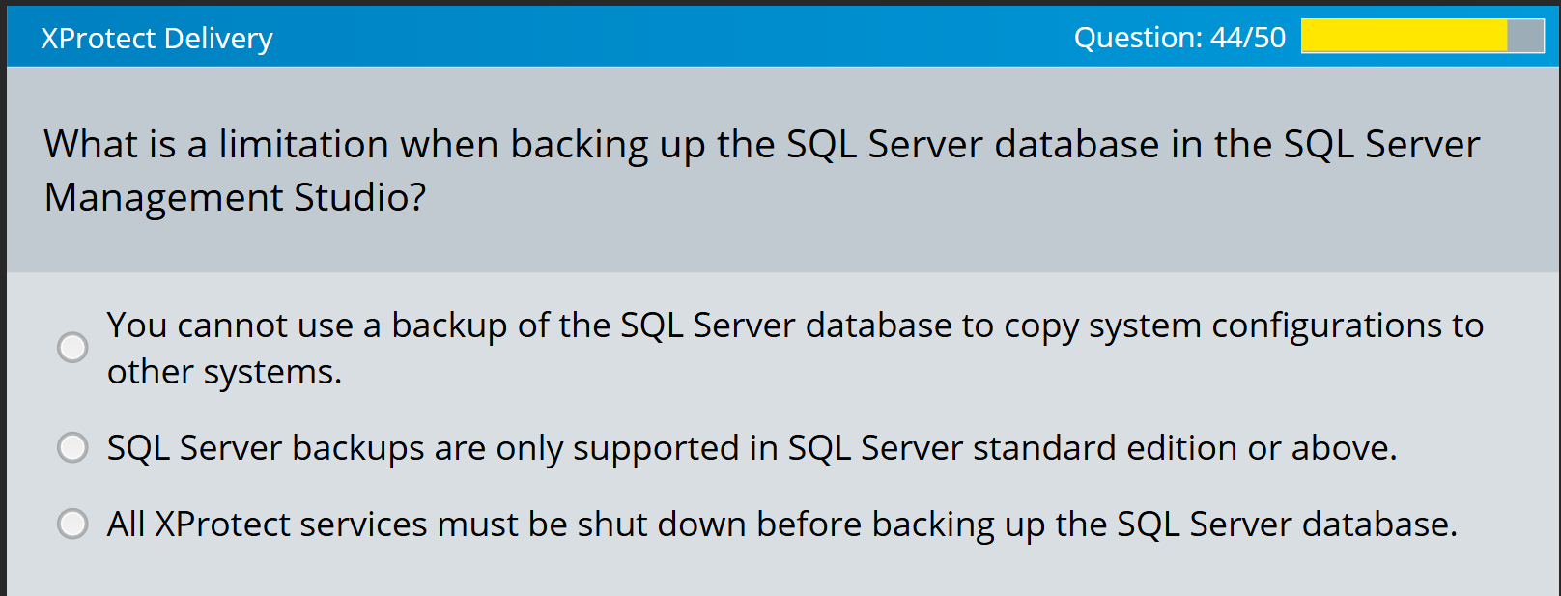Select the third answer radio button

pyautogui.click(x=72, y=524)
